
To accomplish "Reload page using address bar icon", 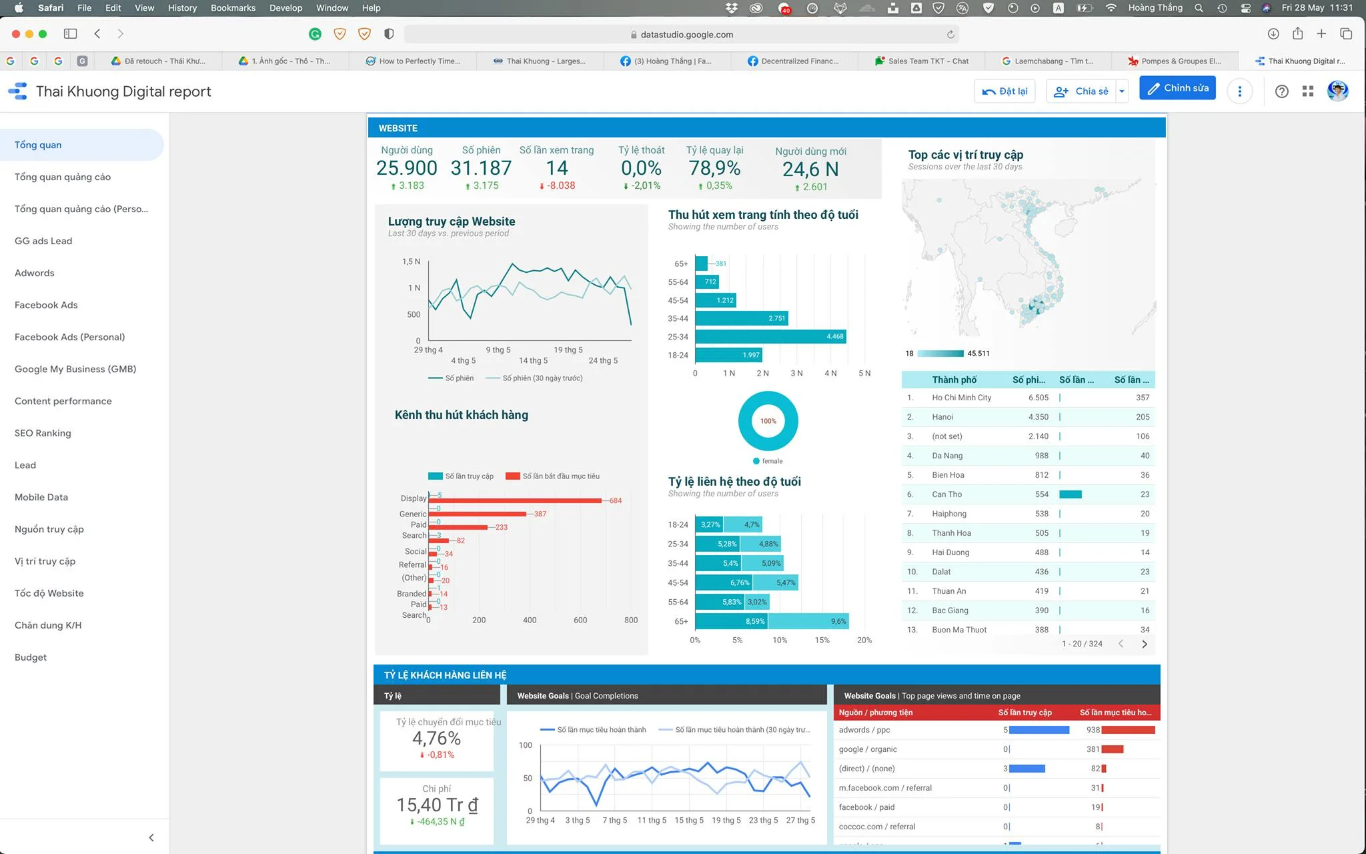I will (950, 35).
